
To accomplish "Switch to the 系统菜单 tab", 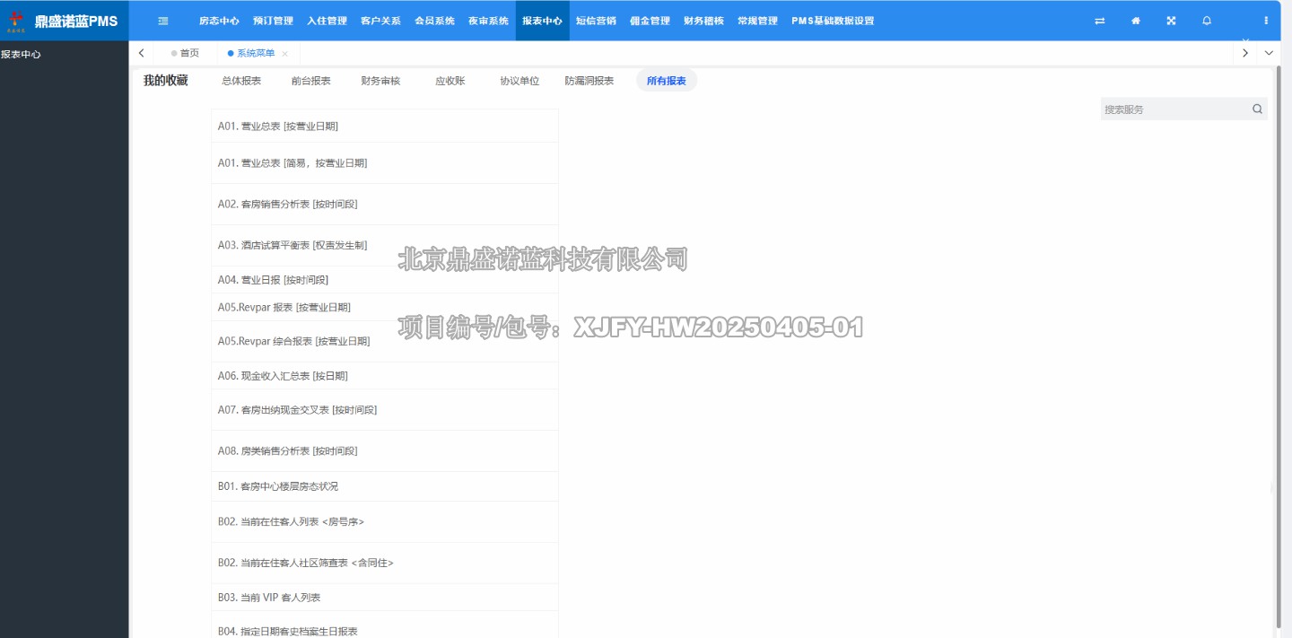I will (257, 53).
